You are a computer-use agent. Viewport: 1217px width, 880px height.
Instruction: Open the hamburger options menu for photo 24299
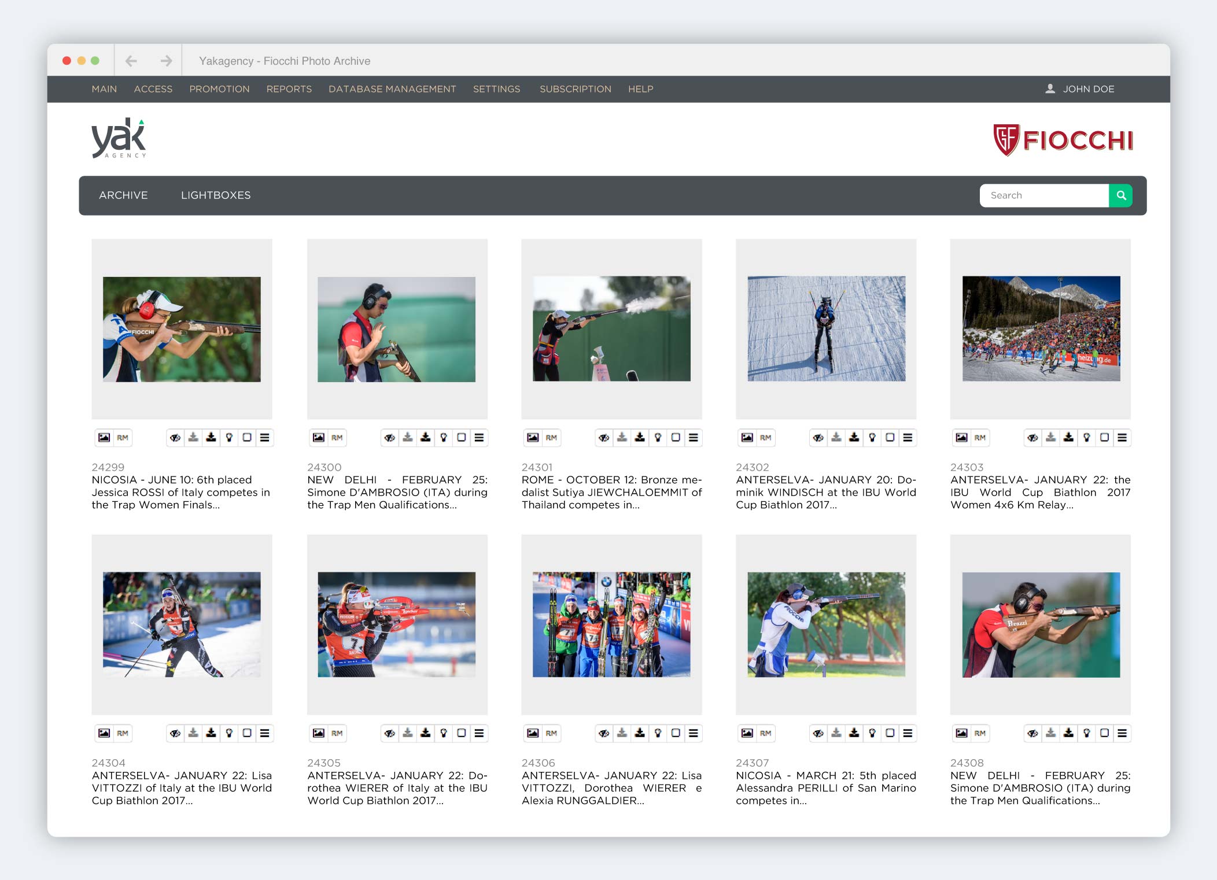click(265, 438)
